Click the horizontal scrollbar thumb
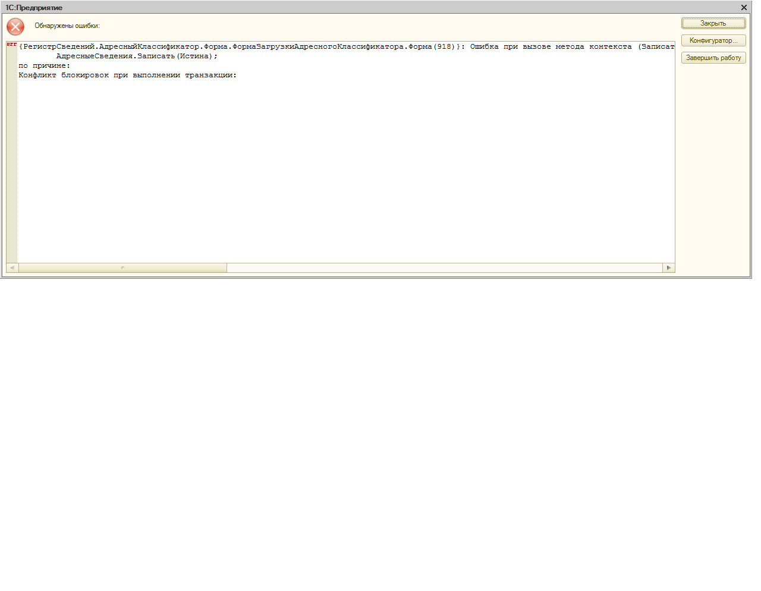Viewport: 761px width, 591px height. (122, 268)
